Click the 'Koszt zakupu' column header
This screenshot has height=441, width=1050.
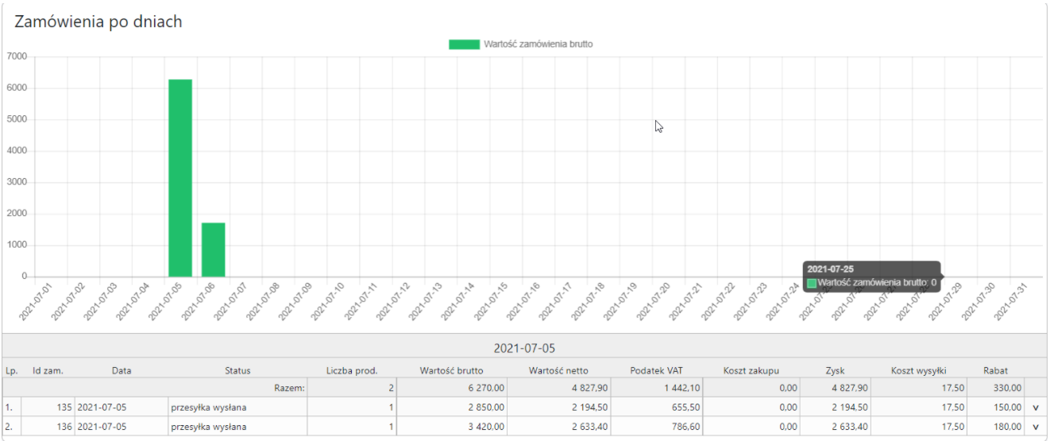click(x=751, y=370)
